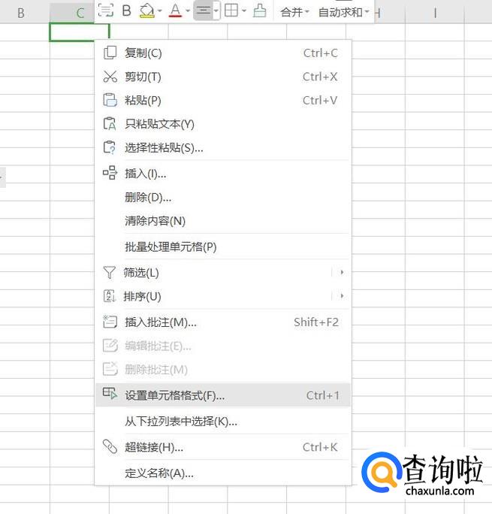The height and width of the screenshot is (514, 492).
Task: Open 设置单元格格式(F)... dialog
Action: (223, 395)
